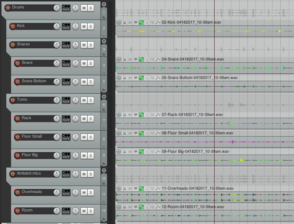The width and height of the screenshot is (294, 224).
Task: Arm the Snare Bottom track for recording
Action: click(x=17, y=82)
